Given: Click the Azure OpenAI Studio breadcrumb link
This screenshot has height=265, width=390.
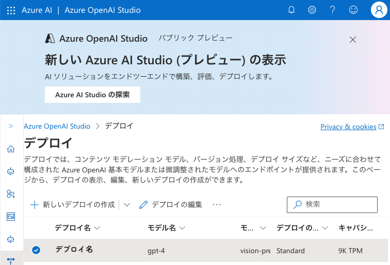Looking at the screenshot, I should [57, 126].
